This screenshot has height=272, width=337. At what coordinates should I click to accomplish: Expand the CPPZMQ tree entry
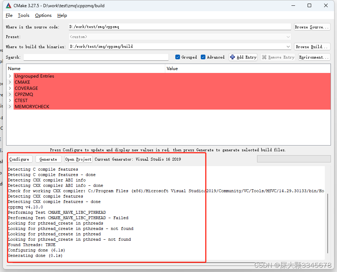pos(10,94)
